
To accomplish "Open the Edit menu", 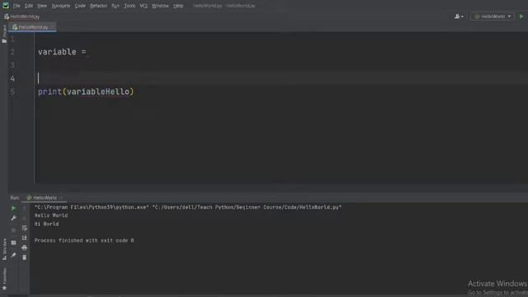I will pyautogui.click(x=29, y=6).
